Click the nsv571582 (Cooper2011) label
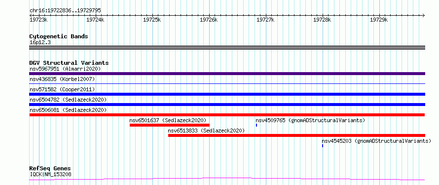439x185 pixels. 62,89
